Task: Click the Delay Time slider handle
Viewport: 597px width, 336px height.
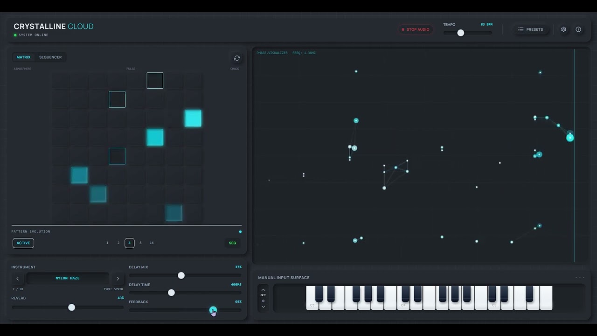Action: click(171, 293)
